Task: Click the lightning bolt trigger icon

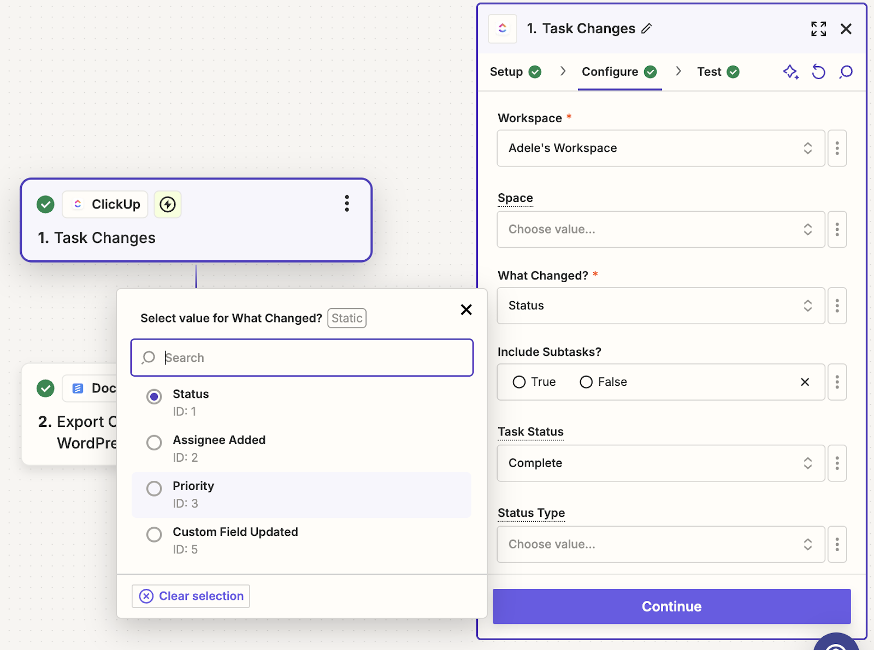Action: 168,205
